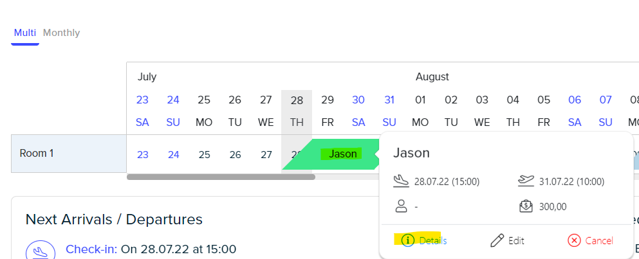
Task: Open the Details link for Jason
Action: (x=433, y=240)
